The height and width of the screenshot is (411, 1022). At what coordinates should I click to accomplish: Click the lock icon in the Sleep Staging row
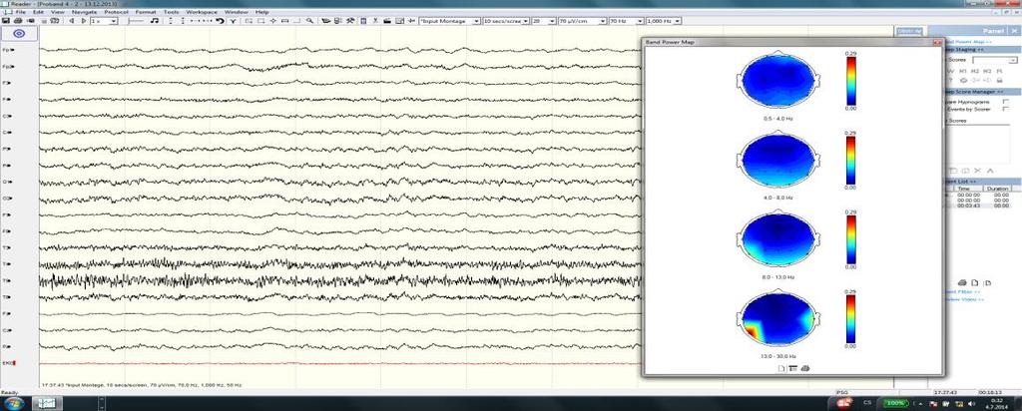point(999,80)
